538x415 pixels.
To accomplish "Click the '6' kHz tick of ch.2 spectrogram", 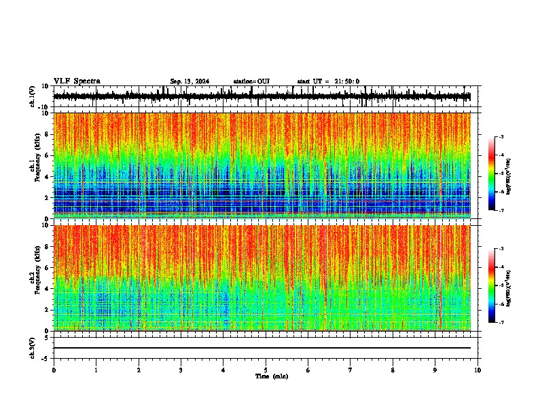I will [47, 268].
